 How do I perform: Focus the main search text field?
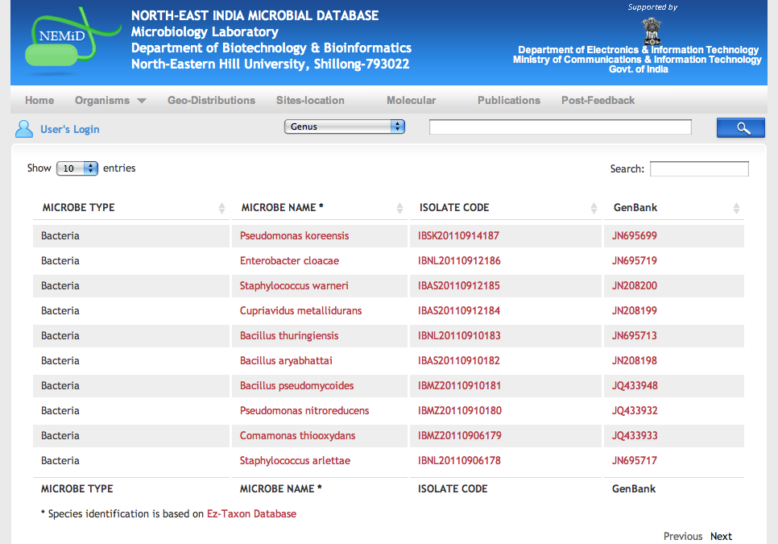point(561,127)
